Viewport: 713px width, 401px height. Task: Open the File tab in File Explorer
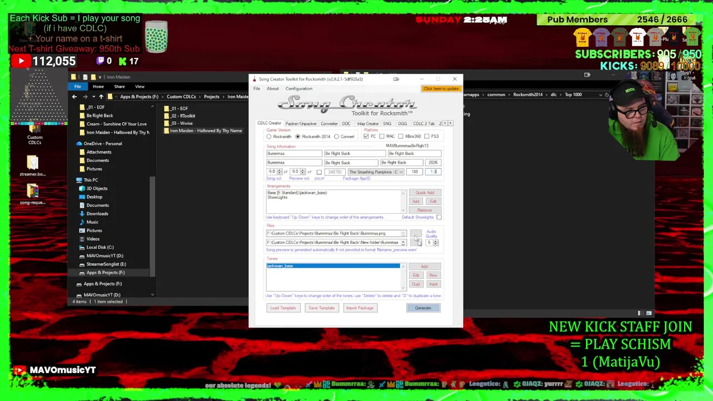point(77,86)
